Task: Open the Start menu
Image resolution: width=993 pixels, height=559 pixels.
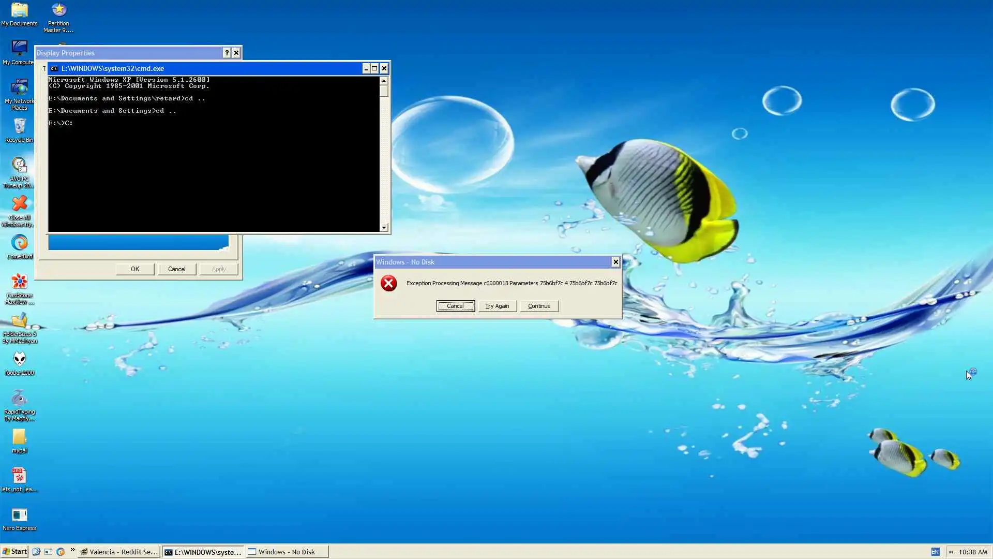Action: click(14, 552)
